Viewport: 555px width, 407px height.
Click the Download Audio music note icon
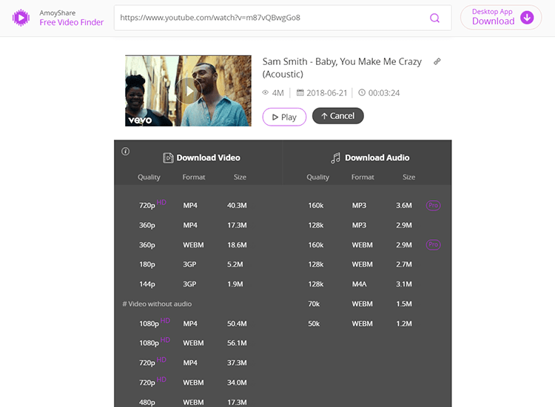tap(335, 158)
